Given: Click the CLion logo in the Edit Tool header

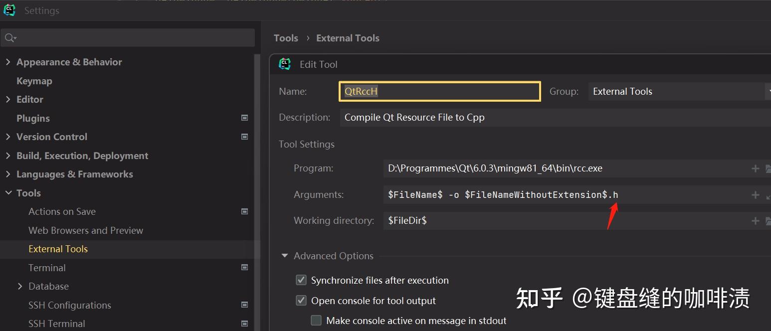Looking at the screenshot, I should [x=284, y=64].
